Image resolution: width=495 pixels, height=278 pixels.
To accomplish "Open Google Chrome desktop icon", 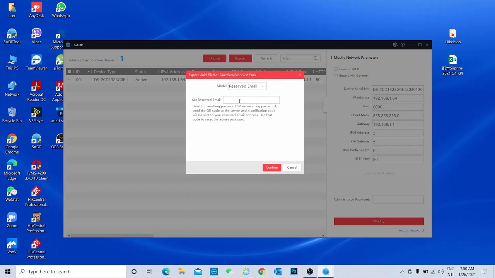I will click(x=12, y=144).
